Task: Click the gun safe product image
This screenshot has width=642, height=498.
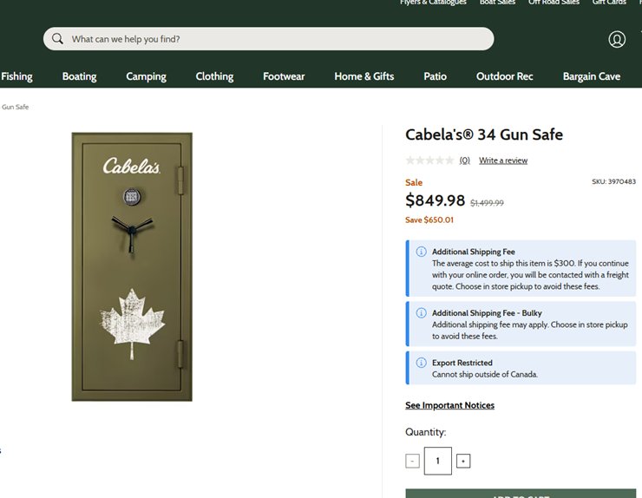Action: (x=132, y=266)
